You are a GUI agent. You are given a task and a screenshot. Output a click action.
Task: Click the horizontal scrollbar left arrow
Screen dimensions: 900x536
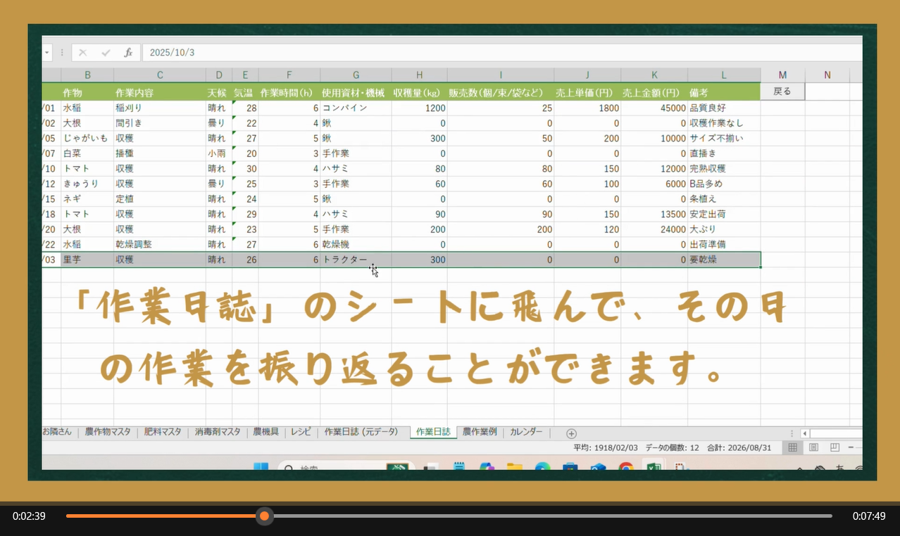805,433
